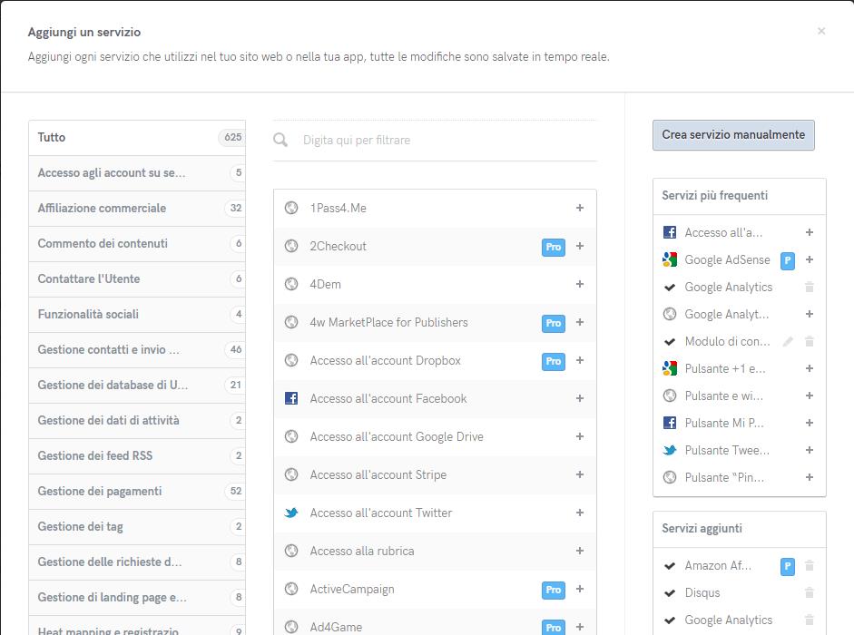Click the Pro badge on 2Checkout
This screenshot has height=635, width=854.
click(x=553, y=247)
